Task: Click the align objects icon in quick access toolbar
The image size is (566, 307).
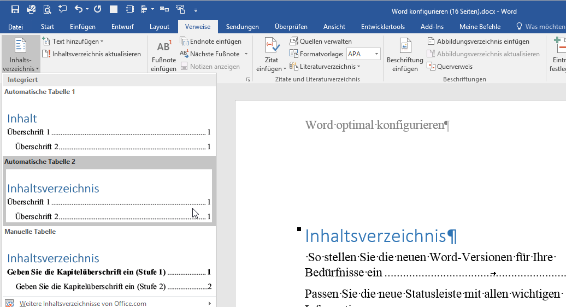Action: pyautogui.click(x=144, y=9)
